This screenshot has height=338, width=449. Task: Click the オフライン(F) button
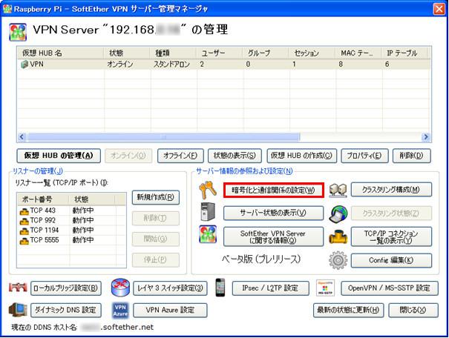(x=180, y=156)
